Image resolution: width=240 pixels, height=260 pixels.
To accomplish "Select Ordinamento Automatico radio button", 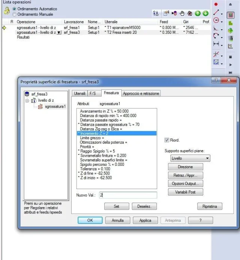I will point(15,9).
